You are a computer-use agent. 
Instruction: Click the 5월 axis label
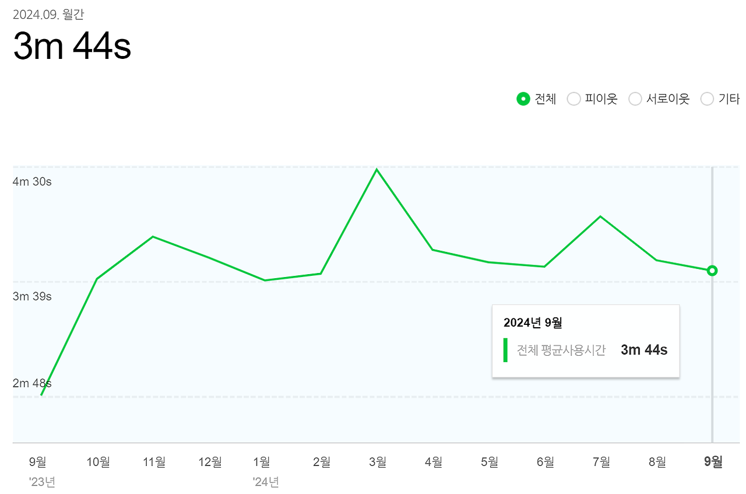tap(489, 463)
